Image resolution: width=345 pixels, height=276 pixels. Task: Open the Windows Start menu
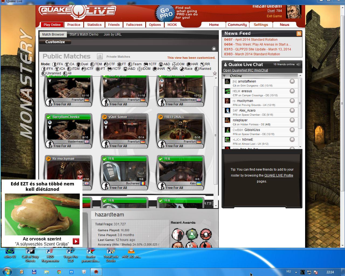coord(7,272)
